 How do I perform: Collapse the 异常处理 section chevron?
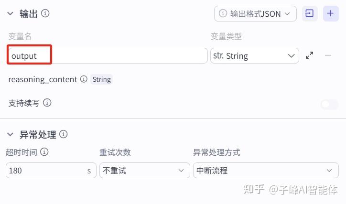pyautogui.click(x=11, y=135)
